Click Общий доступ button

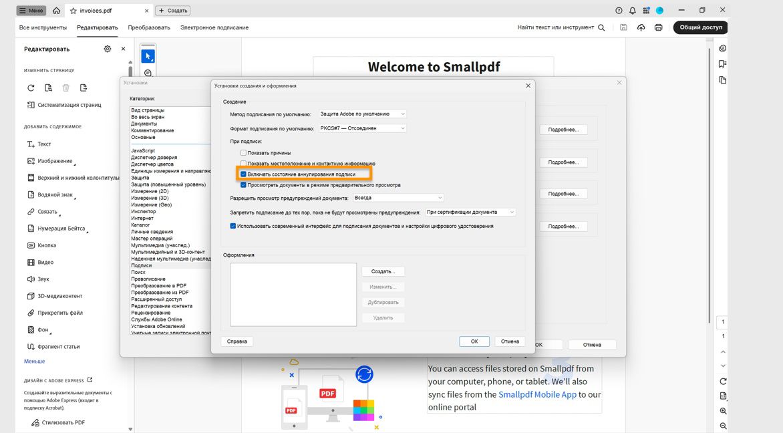[x=700, y=27]
